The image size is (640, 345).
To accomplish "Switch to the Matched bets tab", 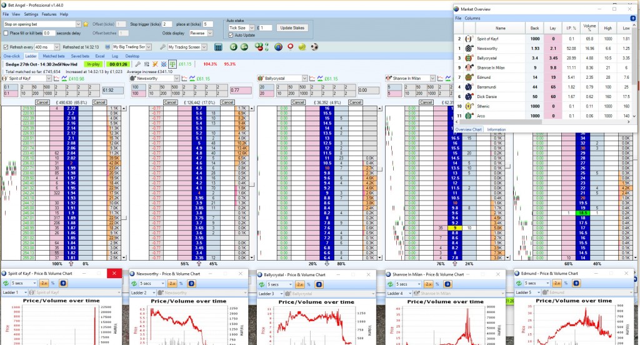I will click(x=54, y=56).
